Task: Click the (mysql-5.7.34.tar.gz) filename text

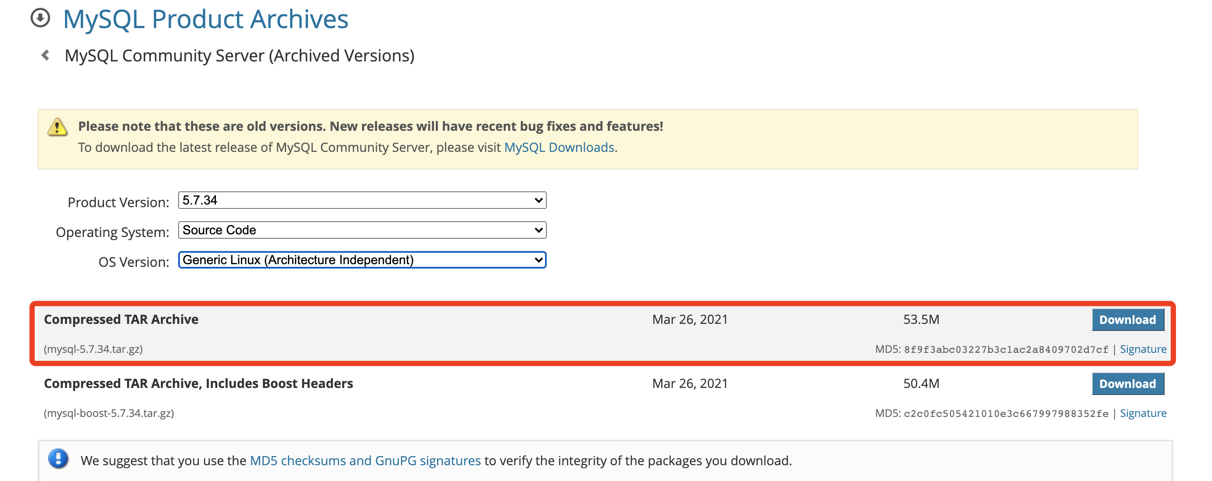Action: point(93,349)
